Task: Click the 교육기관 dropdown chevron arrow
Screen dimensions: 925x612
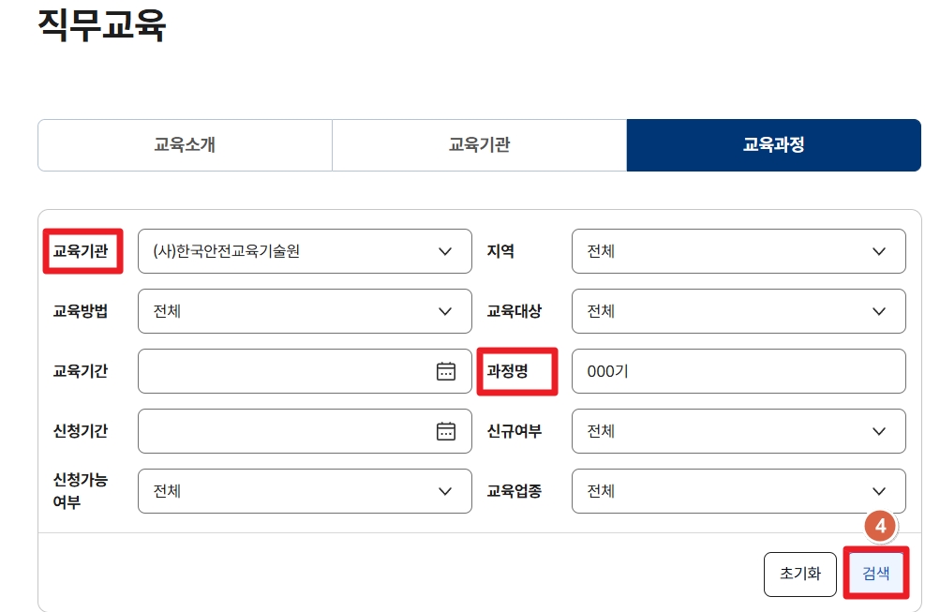Action: point(445,251)
